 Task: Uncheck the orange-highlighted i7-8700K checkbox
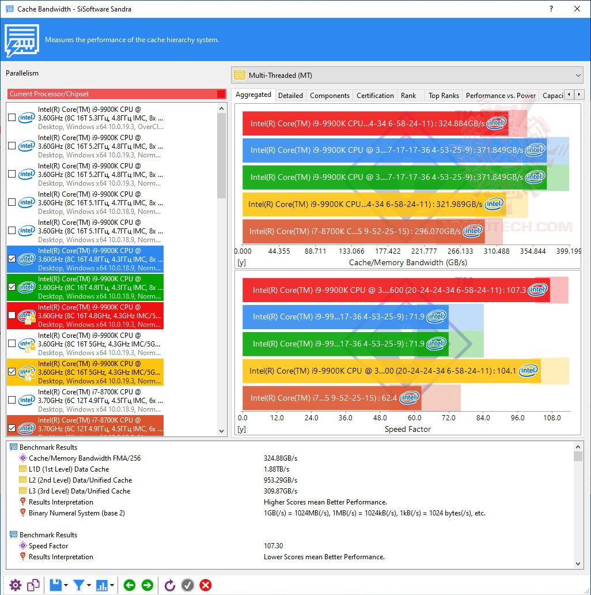click(12, 428)
